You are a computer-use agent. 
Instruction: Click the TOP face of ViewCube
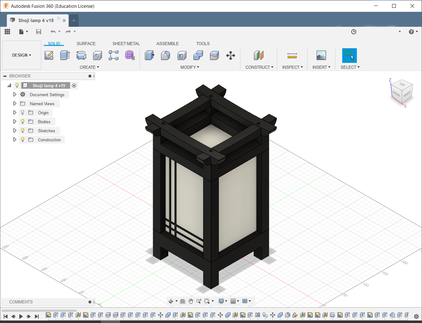click(402, 85)
